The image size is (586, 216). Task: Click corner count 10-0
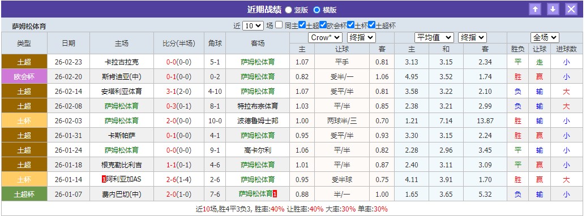215,121
